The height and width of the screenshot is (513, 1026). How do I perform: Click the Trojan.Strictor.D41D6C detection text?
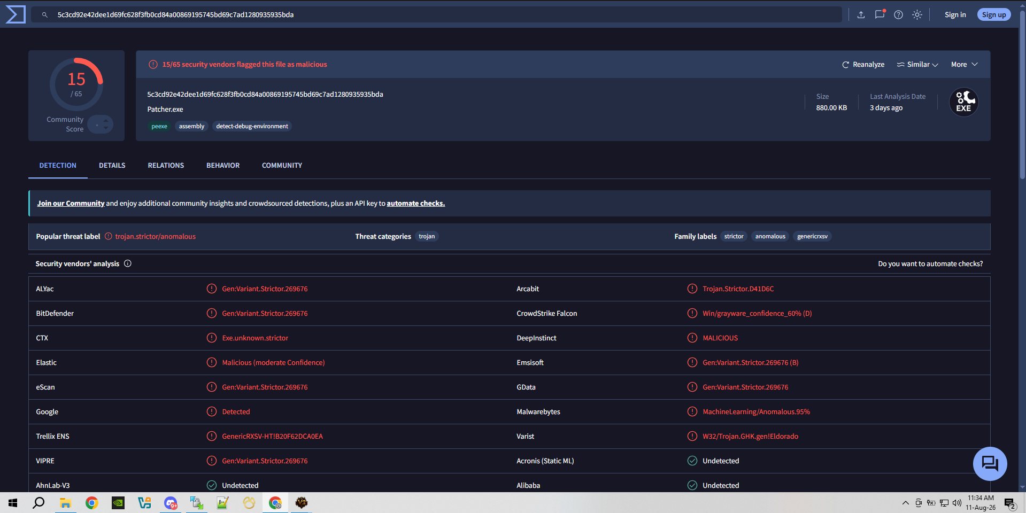coord(738,289)
